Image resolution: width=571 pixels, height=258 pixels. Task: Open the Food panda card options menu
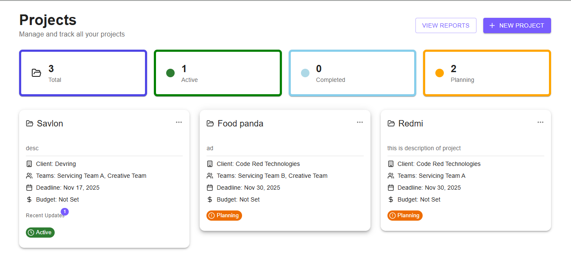click(x=360, y=122)
